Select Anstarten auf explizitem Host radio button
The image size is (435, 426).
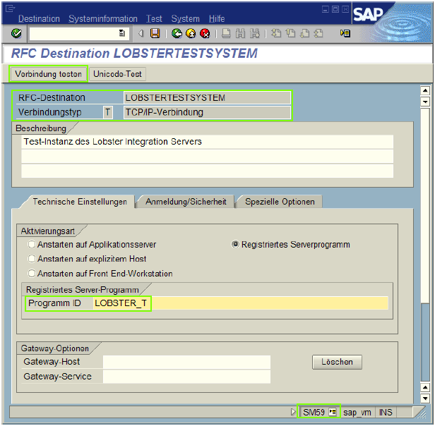32,259
